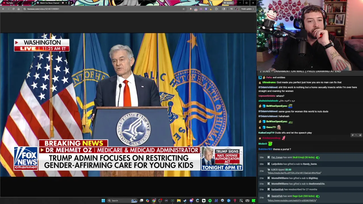Click the chat username Ultradrums
This screenshot has width=363, height=204.
pos(269,82)
